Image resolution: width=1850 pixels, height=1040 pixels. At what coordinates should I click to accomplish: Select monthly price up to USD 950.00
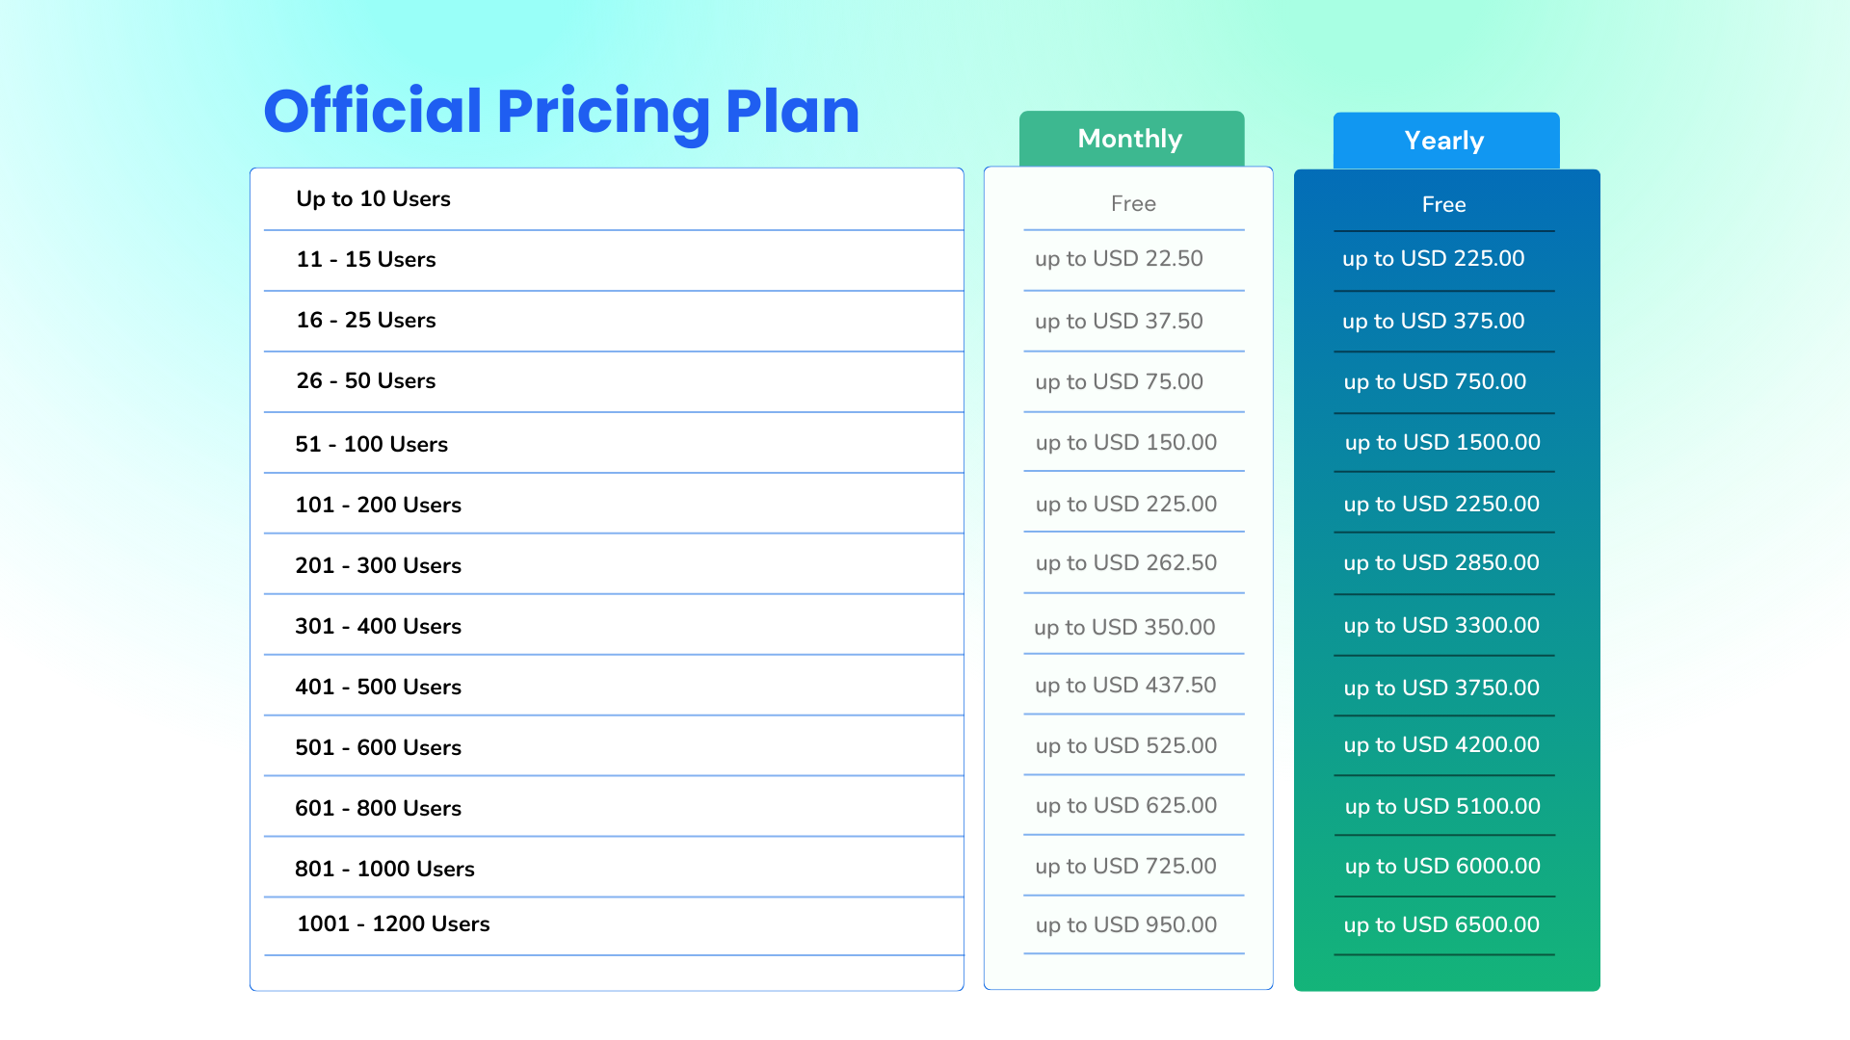1125,925
